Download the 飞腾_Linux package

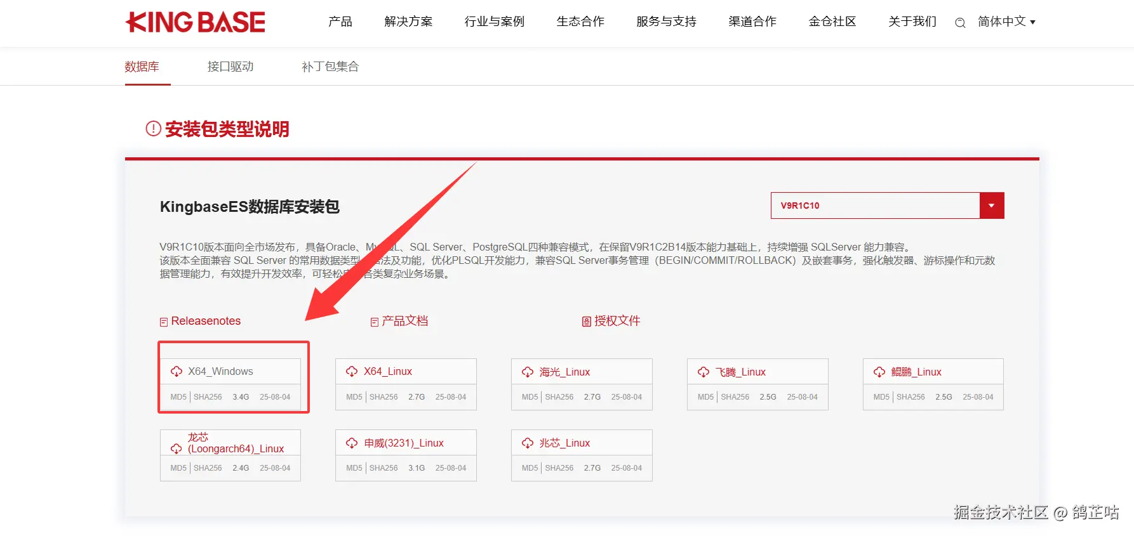click(740, 372)
